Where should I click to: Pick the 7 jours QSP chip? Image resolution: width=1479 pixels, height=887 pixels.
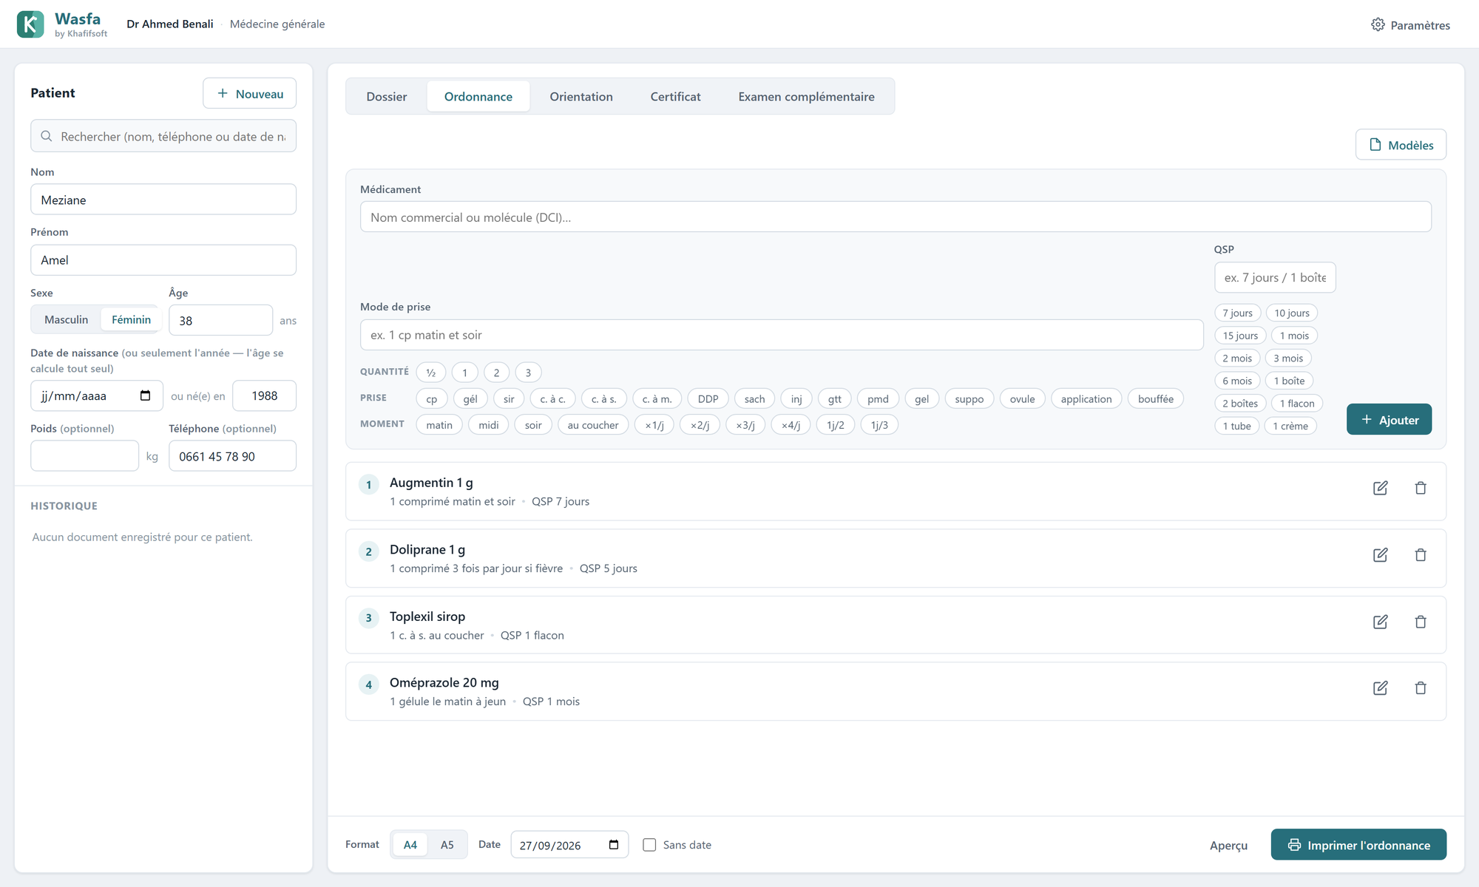click(1237, 313)
